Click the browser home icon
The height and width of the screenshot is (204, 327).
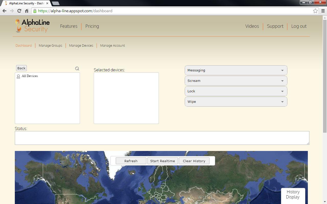(27, 11)
